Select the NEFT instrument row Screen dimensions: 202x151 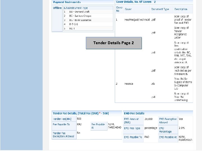pyautogui.click(x=88, y=28)
